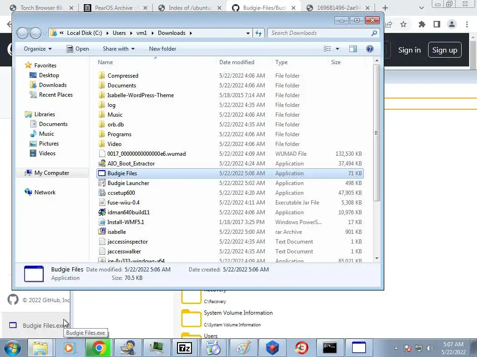Click the search magnifier in Search Downloads
Screen dimensions: 477x357
coord(374,33)
